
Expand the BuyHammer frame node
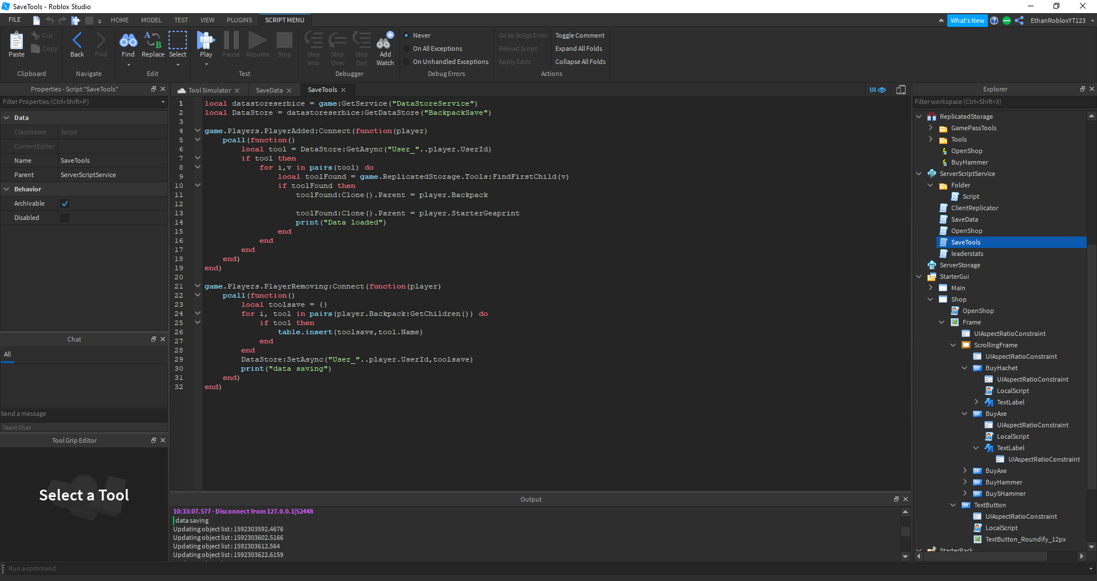click(x=964, y=482)
